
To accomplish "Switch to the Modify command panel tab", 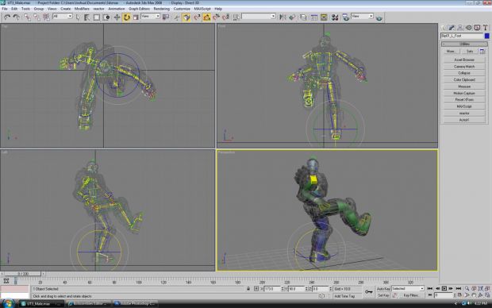I will click(452, 28).
